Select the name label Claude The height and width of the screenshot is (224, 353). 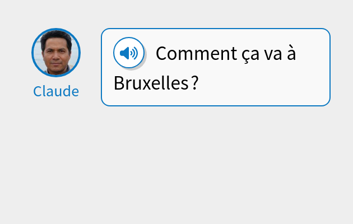click(x=56, y=91)
